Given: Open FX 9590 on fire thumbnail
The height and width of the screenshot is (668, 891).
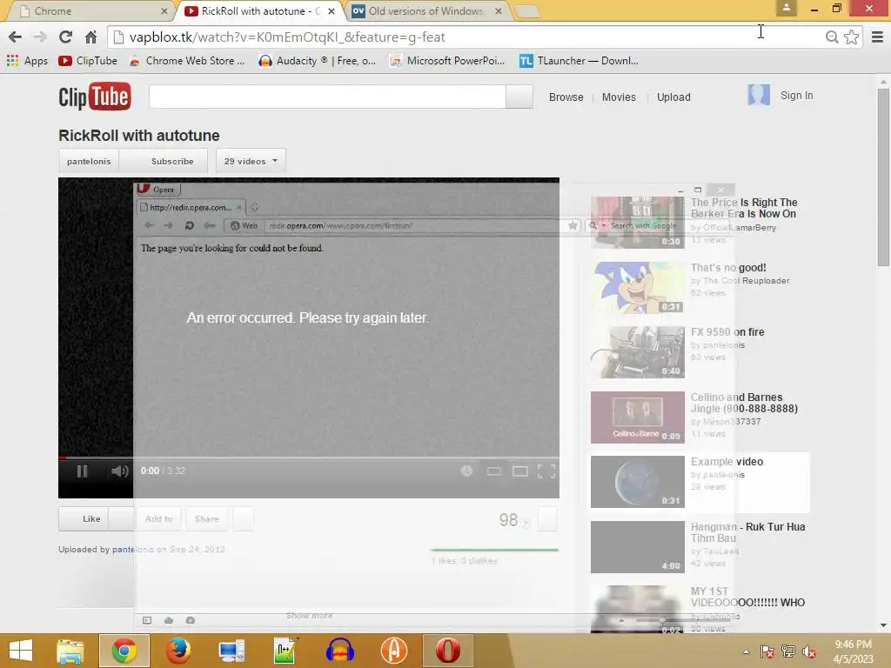Looking at the screenshot, I should (x=638, y=352).
